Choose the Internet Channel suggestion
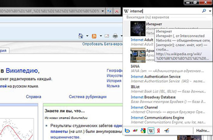Image resolution: width=213 pixels, height=140 pixels. click(x=168, y=110)
